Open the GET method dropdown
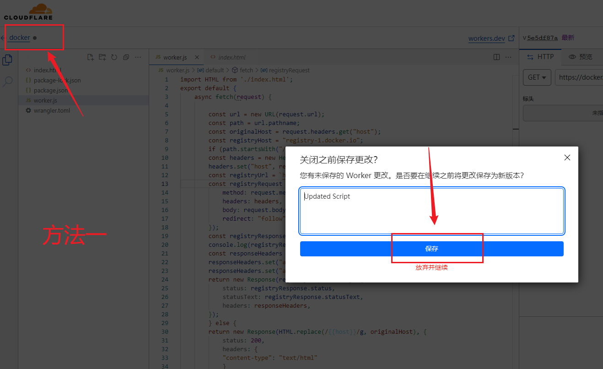The height and width of the screenshot is (369, 603). tap(537, 77)
